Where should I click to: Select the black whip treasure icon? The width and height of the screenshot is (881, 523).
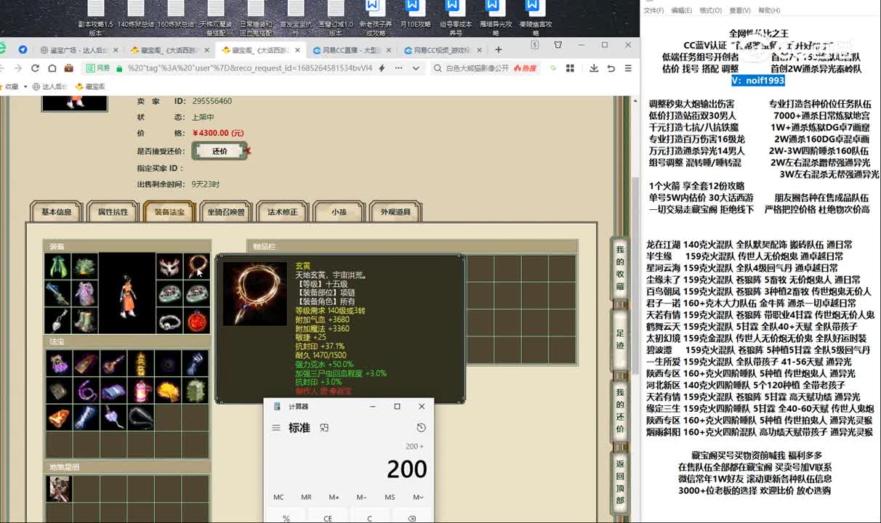tap(141, 418)
